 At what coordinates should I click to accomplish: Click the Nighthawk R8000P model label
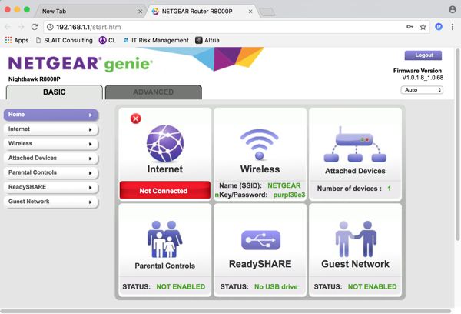point(35,79)
